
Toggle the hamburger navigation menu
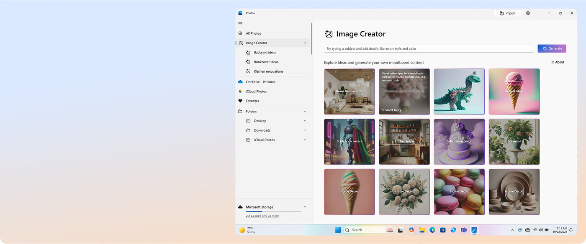(240, 24)
